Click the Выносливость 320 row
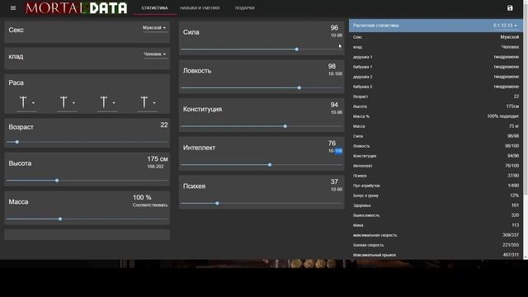Viewport: 528px width, 297px height. pyautogui.click(x=436, y=215)
